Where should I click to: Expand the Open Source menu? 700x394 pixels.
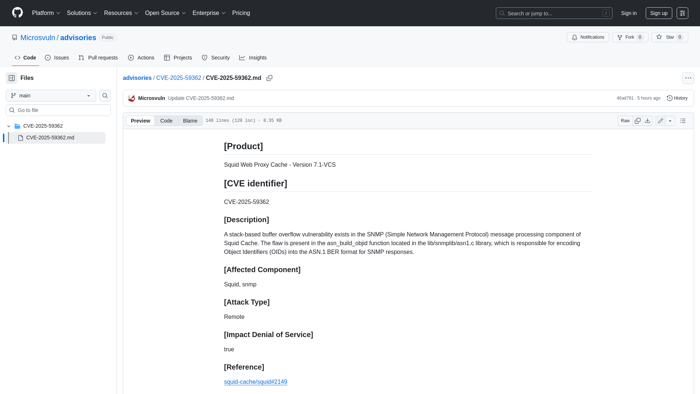166,13
